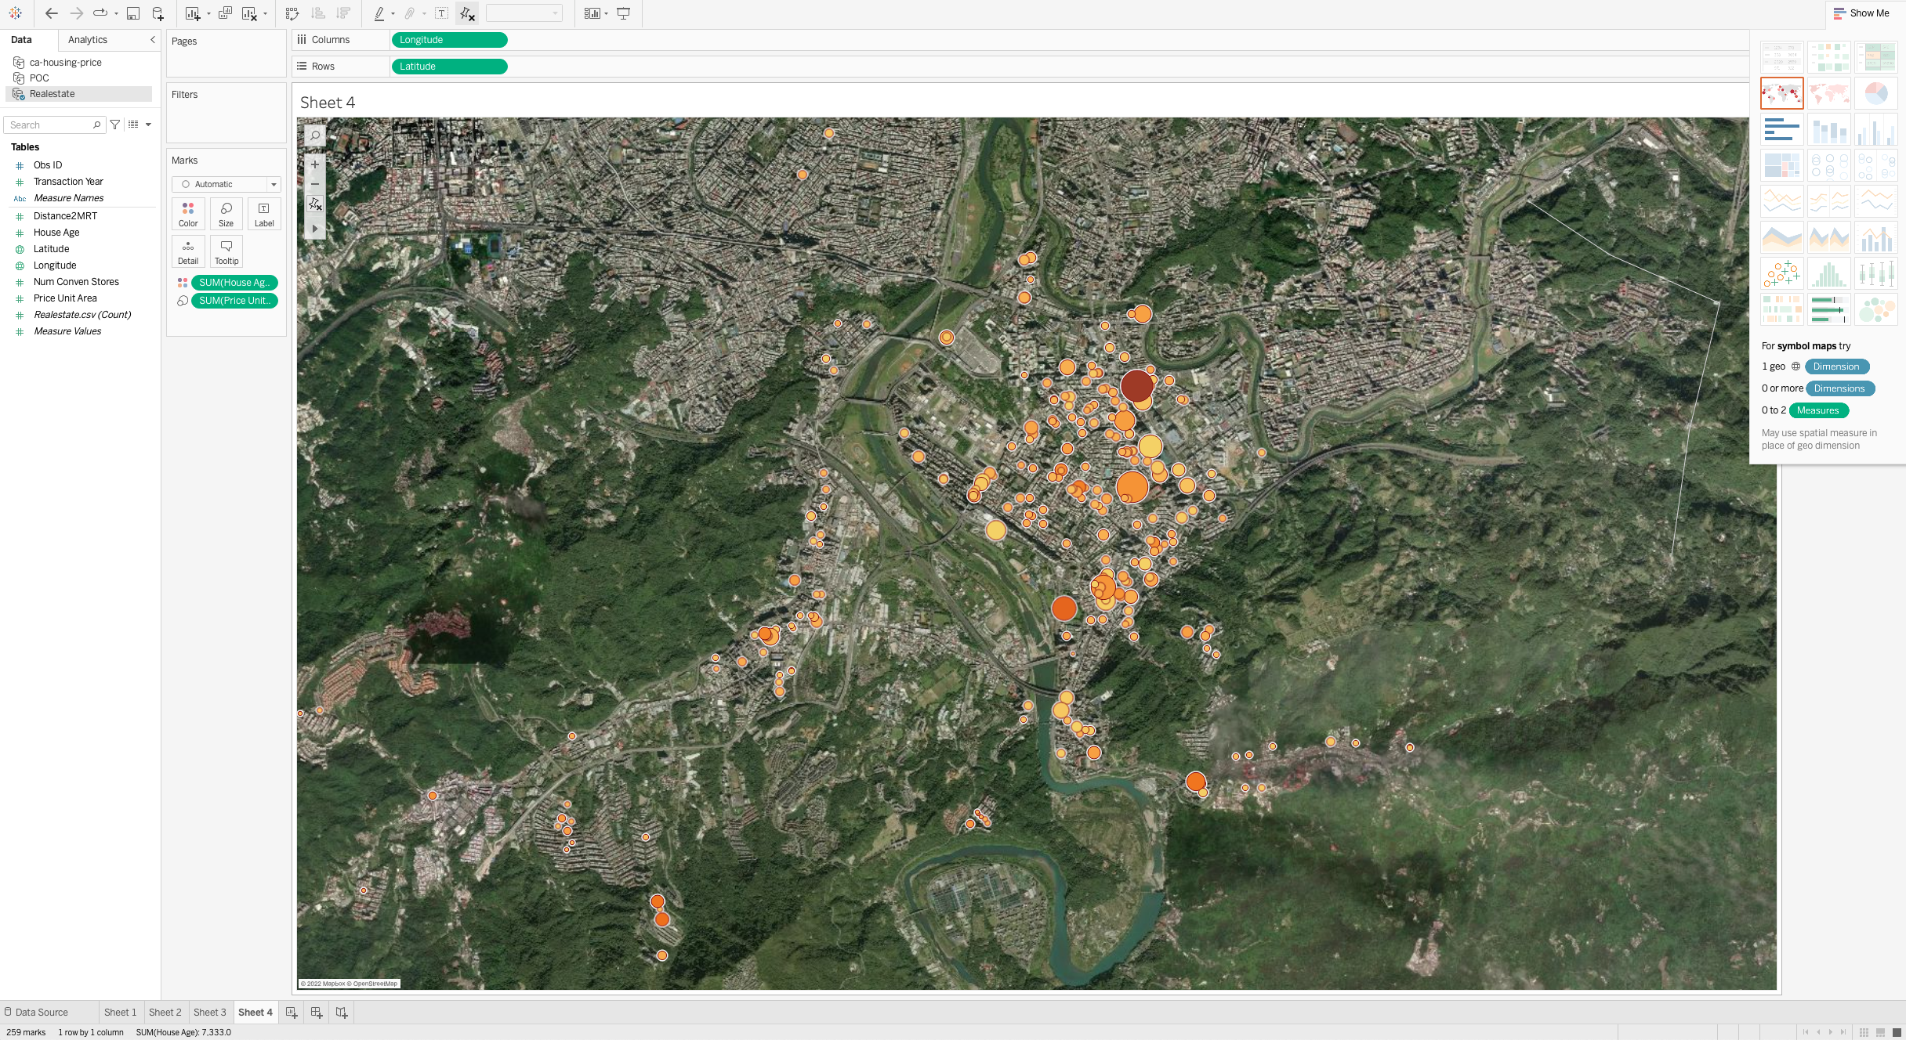
Task: Switch to the Analytics tab
Action: coord(88,40)
